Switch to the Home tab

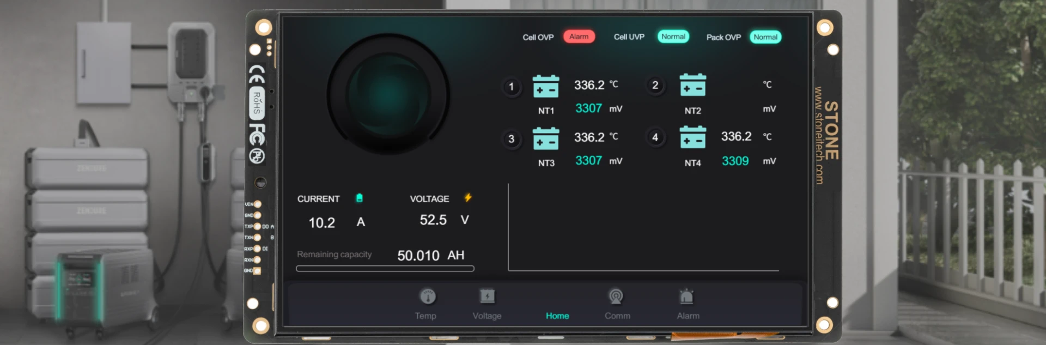point(557,316)
